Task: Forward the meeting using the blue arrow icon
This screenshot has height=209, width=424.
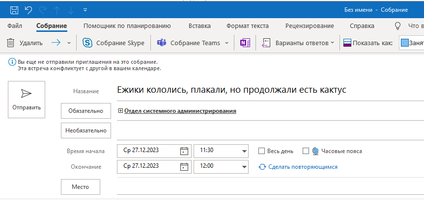Action: [56, 43]
